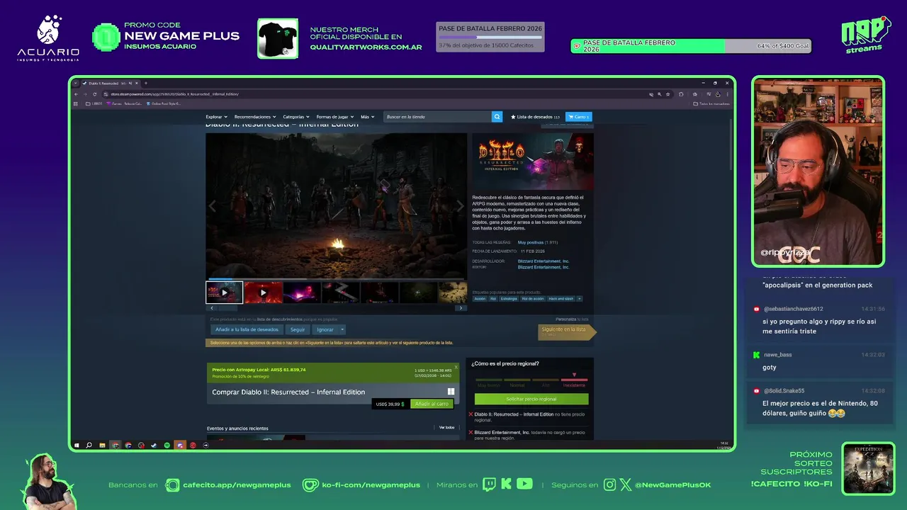Viewport: 907px width, 510px height.
Task: Show previous screenshot with left carousel arrow
Action: 212,206
